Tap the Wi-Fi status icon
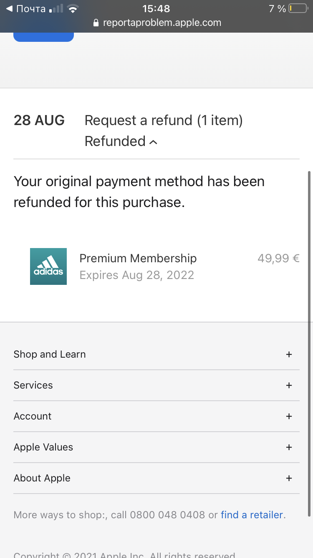313x558 pixels. pyautogui.click(x=73, y=9)
